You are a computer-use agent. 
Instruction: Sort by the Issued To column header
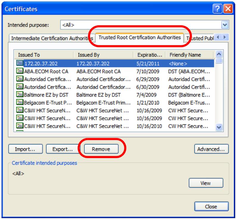click(44, 55)
